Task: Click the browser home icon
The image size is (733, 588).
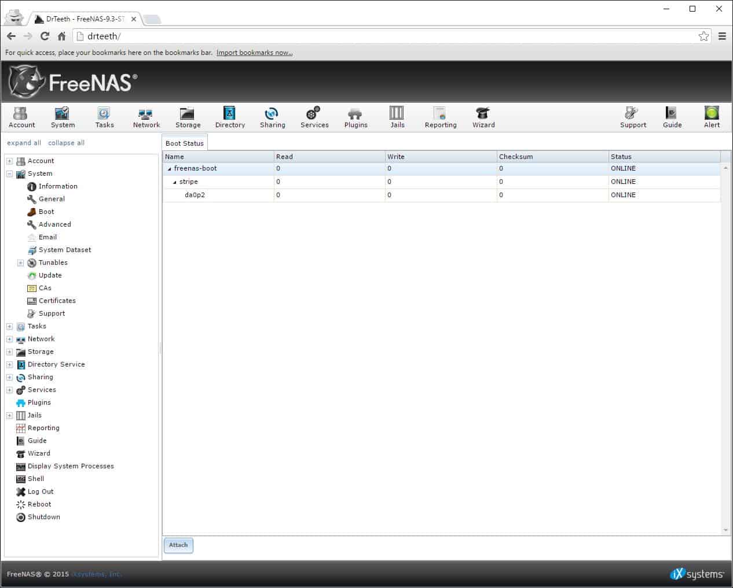Action: tap(61, 36)
